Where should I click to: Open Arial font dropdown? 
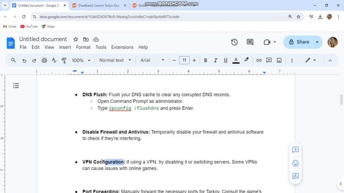(152, 60)
